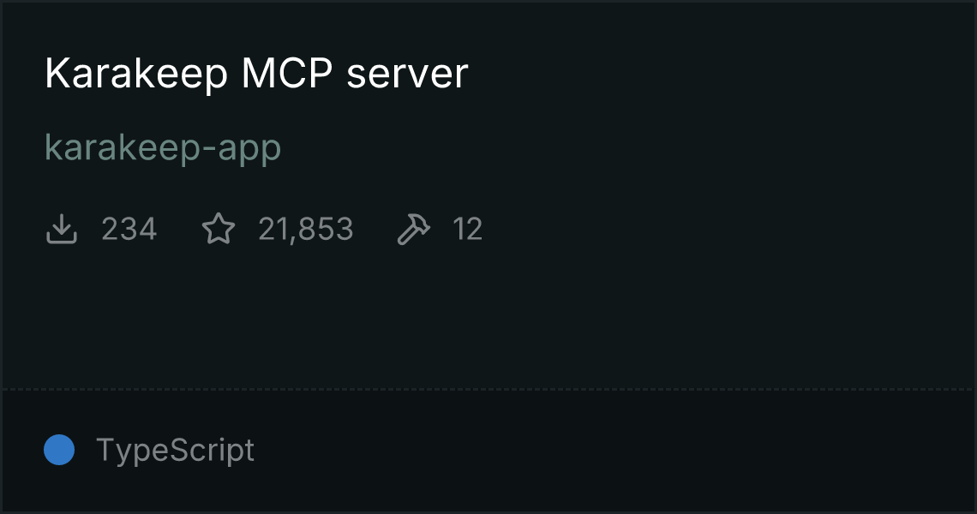Click the word Karakeep in the title

(x=136, y=74)
